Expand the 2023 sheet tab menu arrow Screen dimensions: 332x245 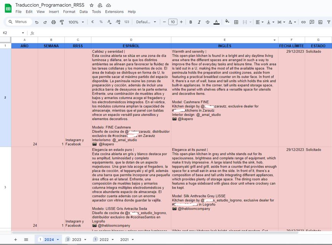(x=85, y=240)
